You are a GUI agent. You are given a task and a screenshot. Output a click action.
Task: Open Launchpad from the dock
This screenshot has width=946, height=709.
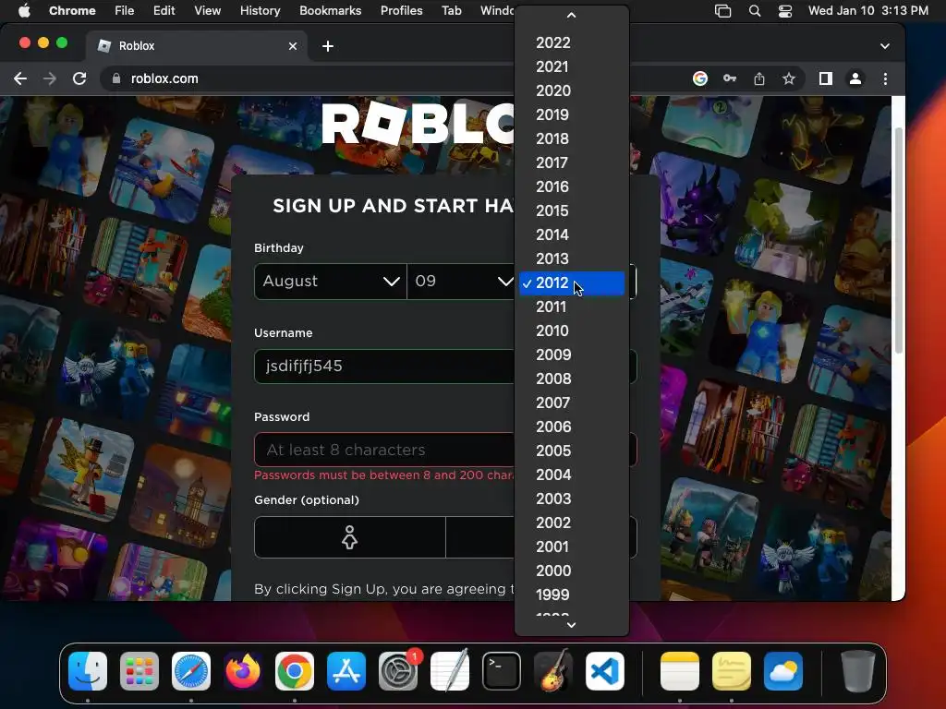click(x=139, y=671)
